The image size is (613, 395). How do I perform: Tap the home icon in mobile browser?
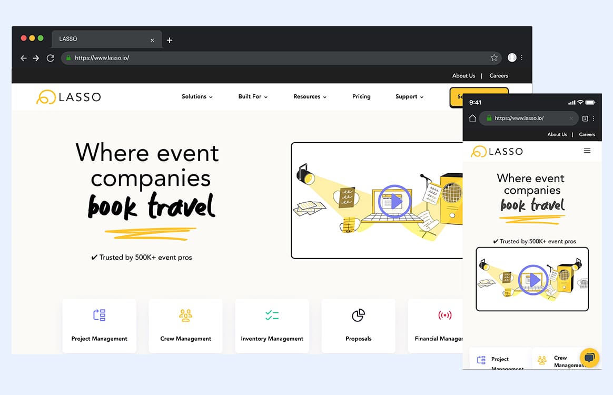click(x=472, y=118)
